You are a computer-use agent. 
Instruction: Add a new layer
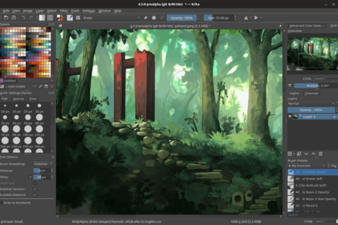(290, 154)
